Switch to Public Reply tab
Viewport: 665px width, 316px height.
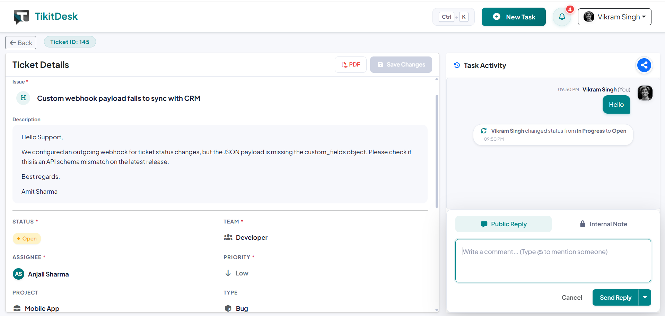[x=503, y=224]
